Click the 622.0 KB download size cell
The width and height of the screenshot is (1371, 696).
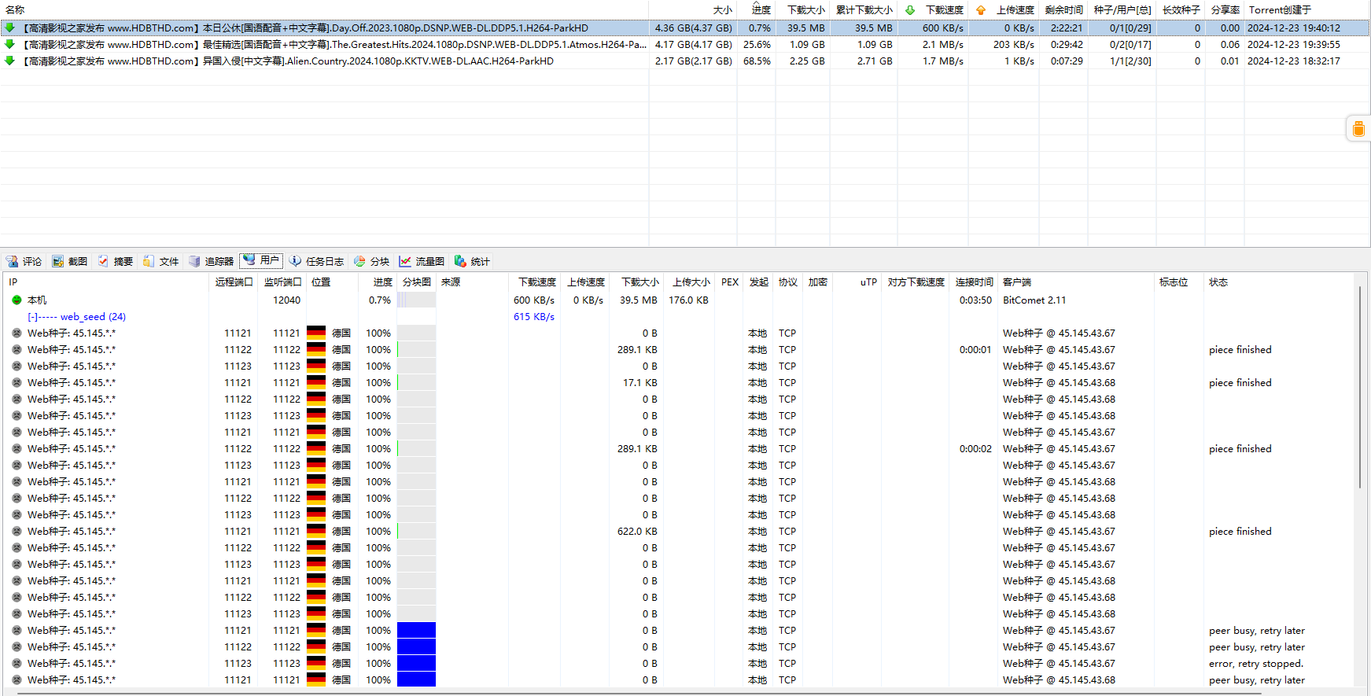[637, 531]
